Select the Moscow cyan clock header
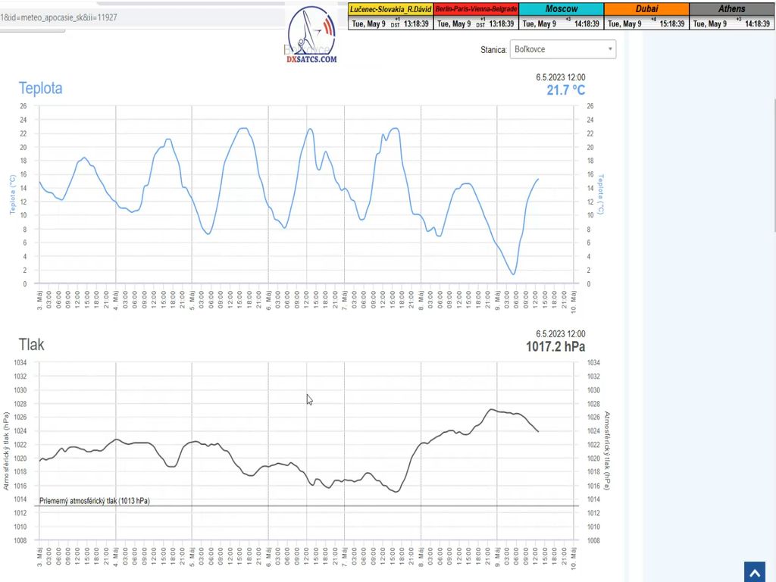The height and width of the screenshot is (582, 776). 562,9
